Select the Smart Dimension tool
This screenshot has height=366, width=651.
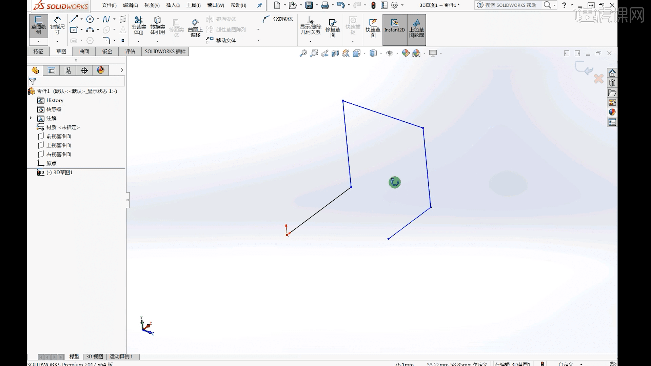tap(57, 24)
